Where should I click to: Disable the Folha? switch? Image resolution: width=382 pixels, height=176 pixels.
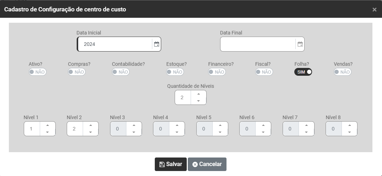[303, 72]
